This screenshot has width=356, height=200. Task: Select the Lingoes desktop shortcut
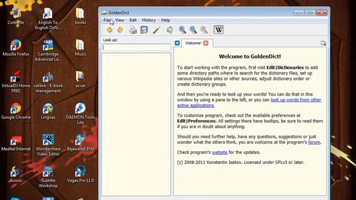click(48, 111)
